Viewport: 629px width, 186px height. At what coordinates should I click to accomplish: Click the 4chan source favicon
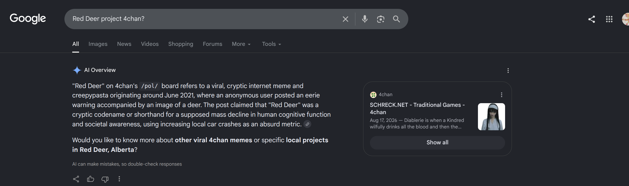click(x=373, y=95)
